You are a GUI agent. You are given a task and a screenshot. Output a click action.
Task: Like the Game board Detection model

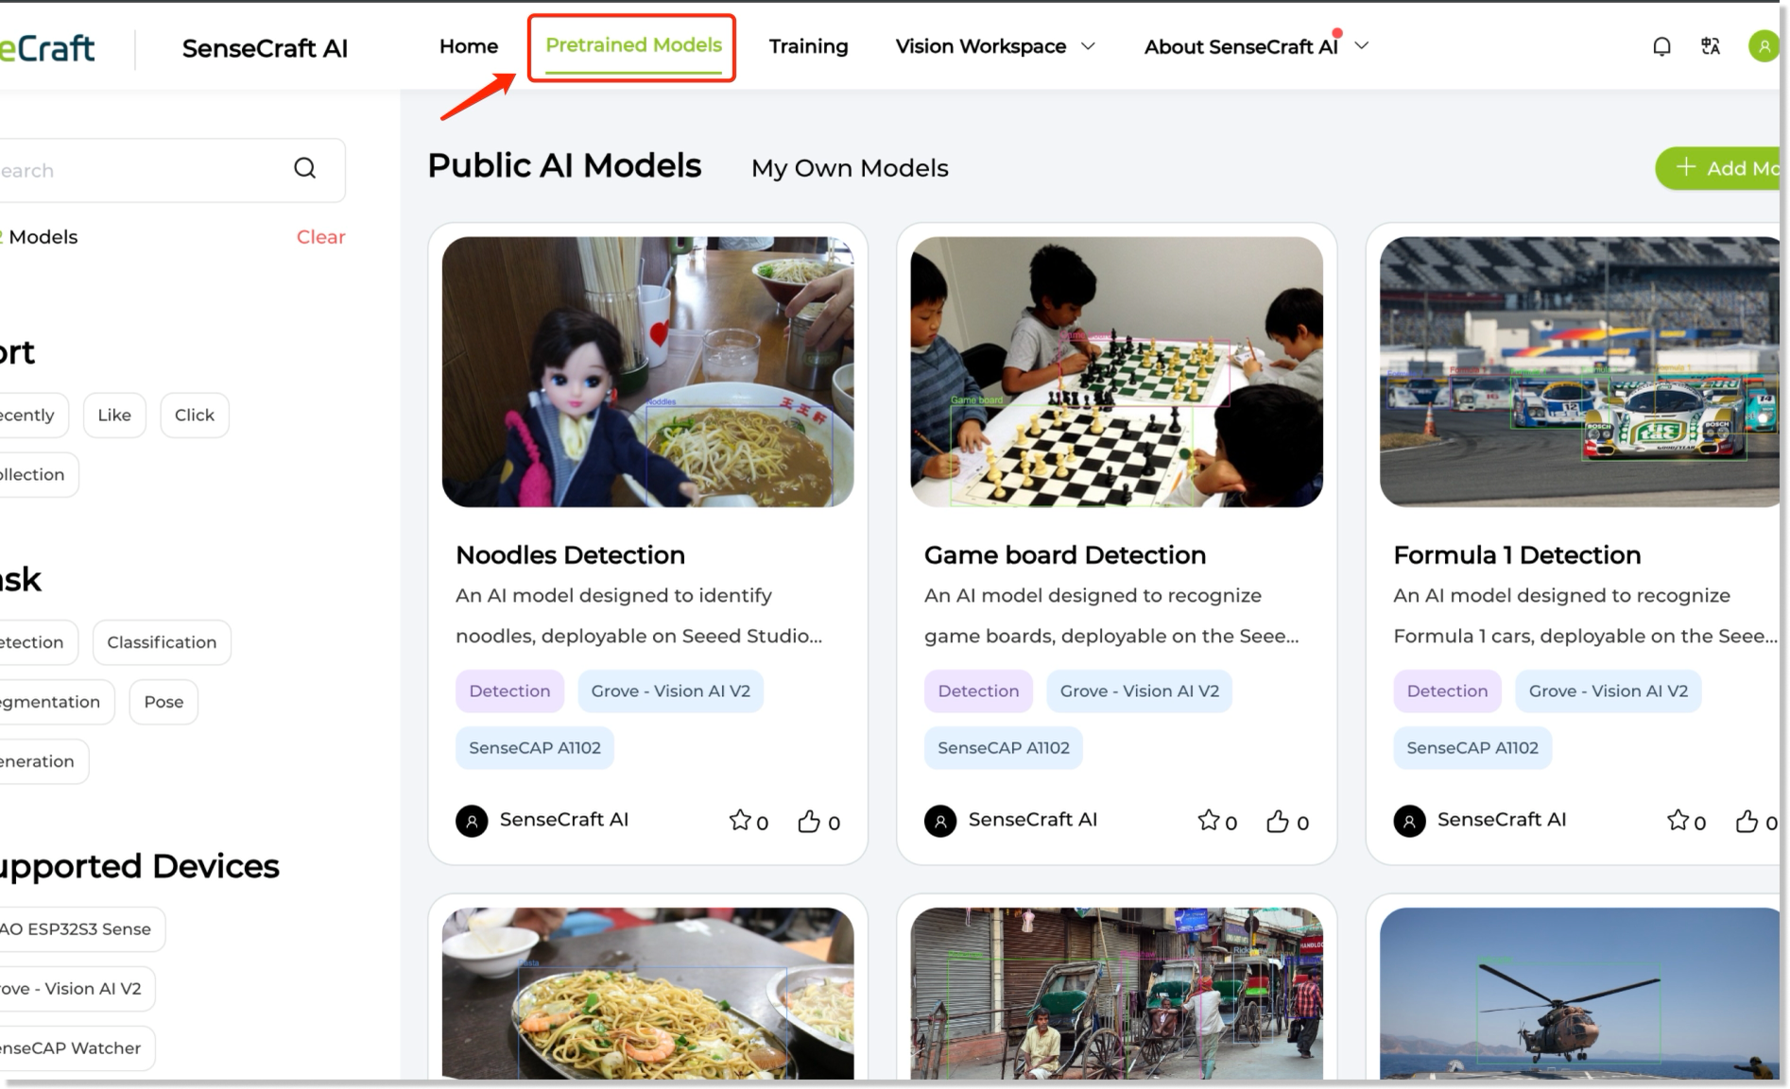pyautogui.click(x=1278, y=821)
